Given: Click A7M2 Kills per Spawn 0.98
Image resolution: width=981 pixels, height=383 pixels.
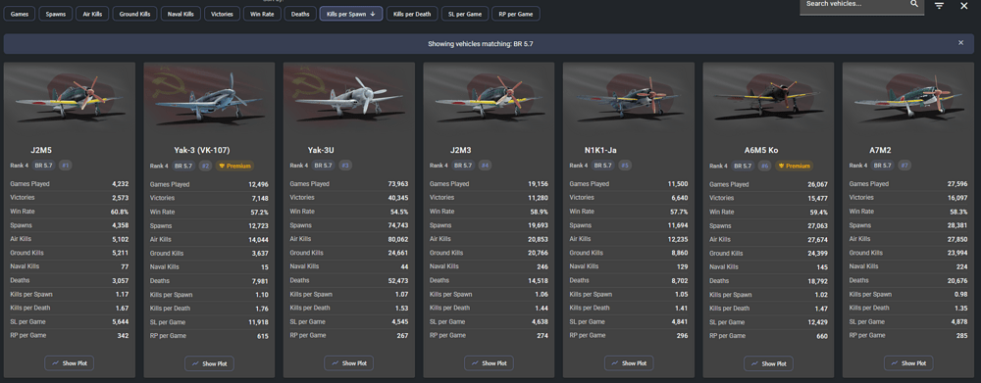Looking at the screenshot, I should [961, 294].
